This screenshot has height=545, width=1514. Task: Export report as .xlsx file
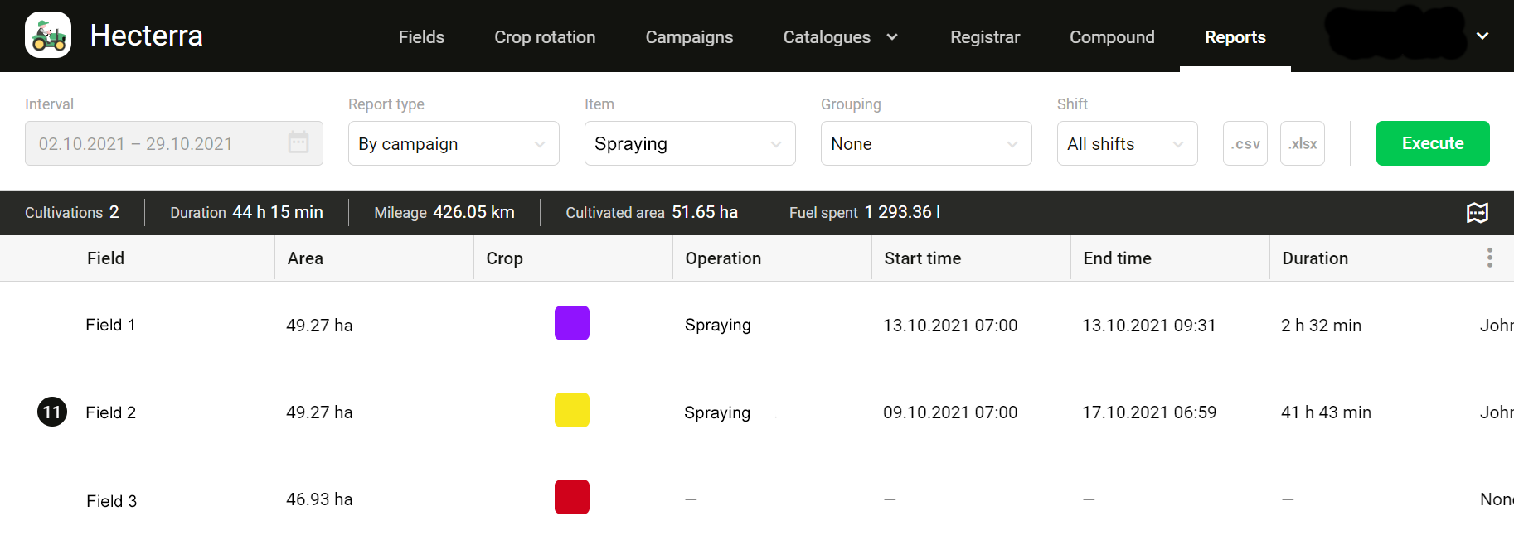[x=1302, y=143]
